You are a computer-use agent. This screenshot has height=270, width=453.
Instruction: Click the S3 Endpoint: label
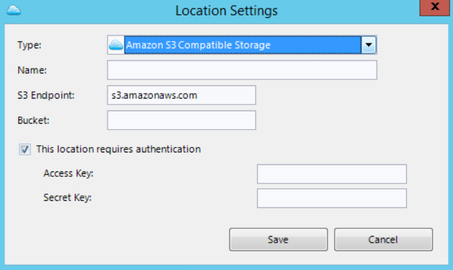click(x=45, y=95)
